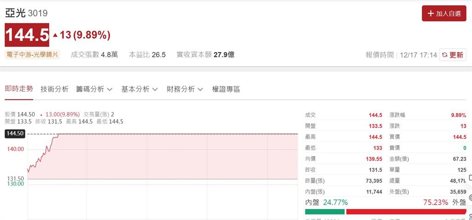Open the 權證專區 tab
Screen dimensions: 472x220
coord(226,89)
